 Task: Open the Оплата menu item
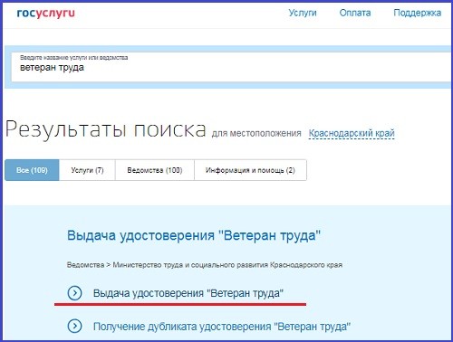pos(355,13)
